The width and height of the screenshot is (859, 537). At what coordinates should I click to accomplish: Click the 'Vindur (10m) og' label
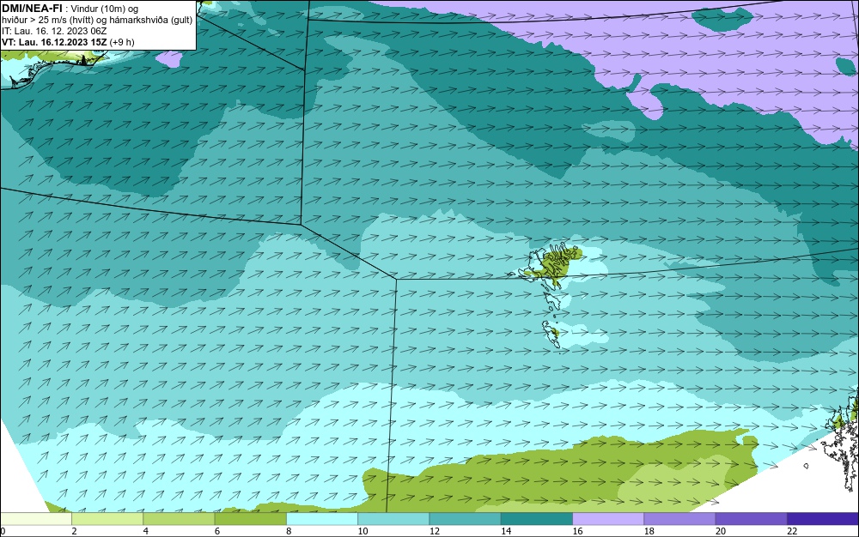tap(105, 9)
